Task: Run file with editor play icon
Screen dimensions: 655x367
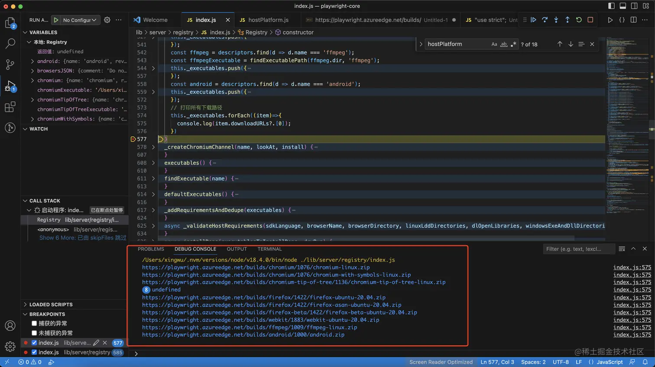Action: [x=610, y=20]
